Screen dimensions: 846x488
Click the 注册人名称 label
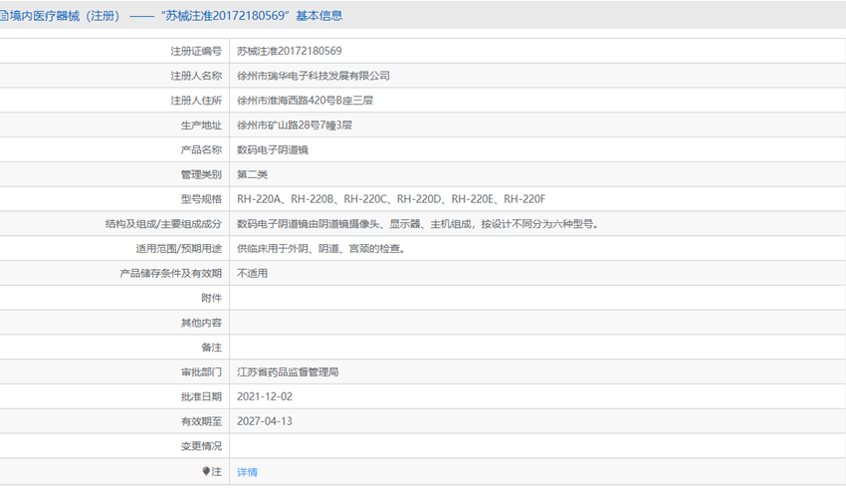196,76
